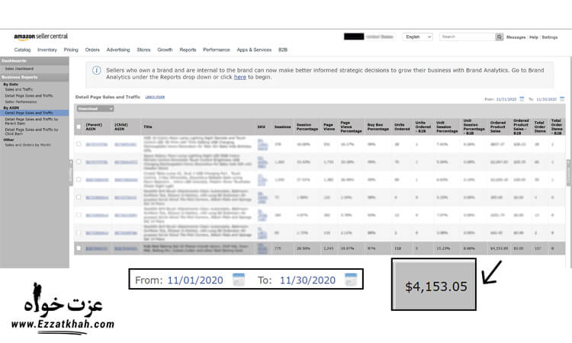
Task: Check the last highlighted row checkbox
Action: (79, 248)
